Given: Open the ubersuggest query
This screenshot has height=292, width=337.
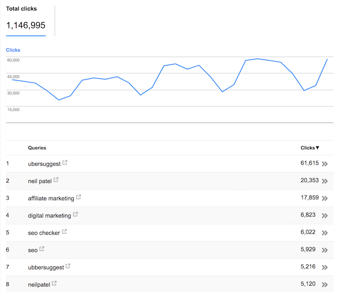Looking at the screenshot, I should coord(44,164).
